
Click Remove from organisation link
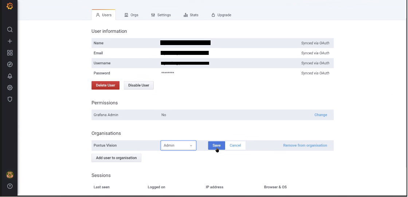pyautogui.click(x=305, y=145)
